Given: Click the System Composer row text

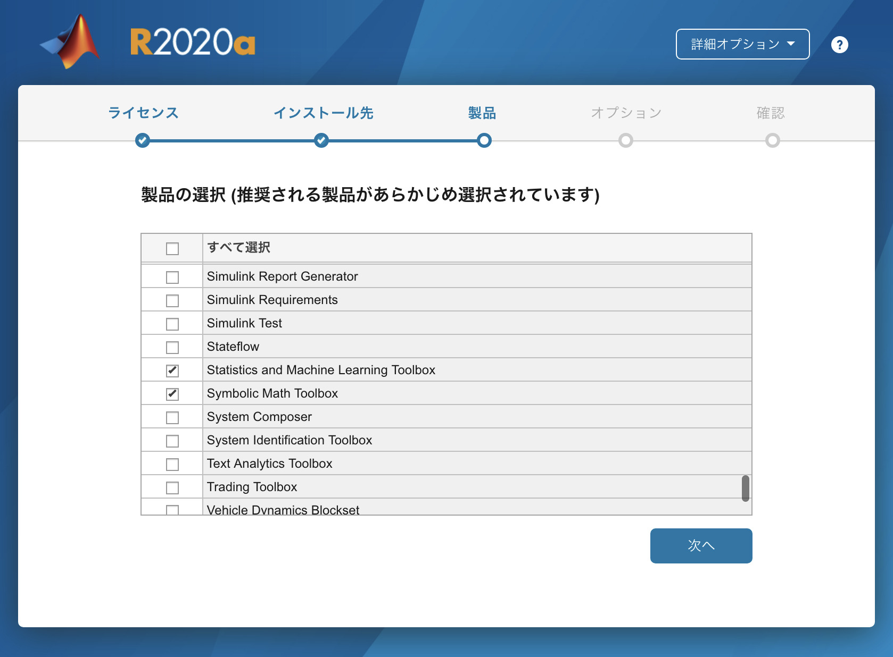Looking at the screenshot, I should point(259,417).
